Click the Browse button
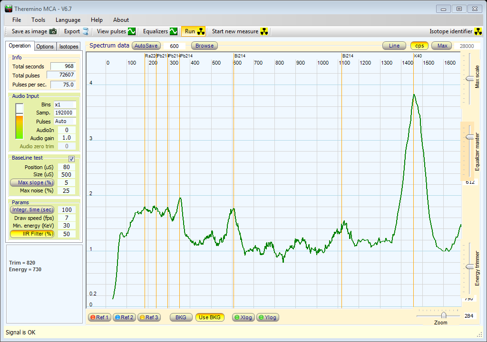The height and width of the screenshot is (342, 487). click(205, 46)
